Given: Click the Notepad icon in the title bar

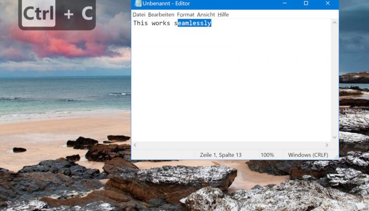Looking at the screenshot, I should click(x=138, y=4).
